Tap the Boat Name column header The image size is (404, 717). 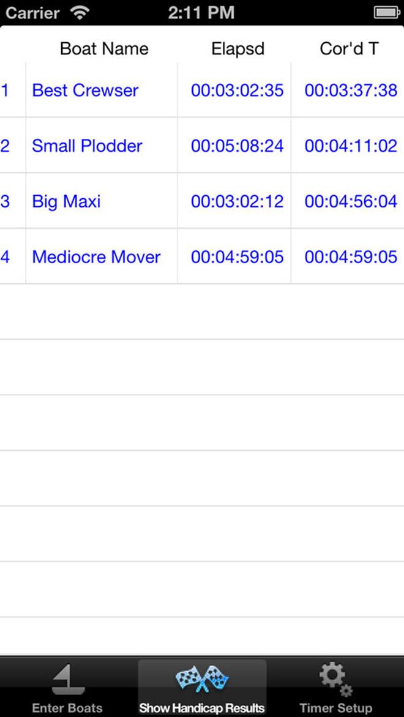[x=104, y=49]
